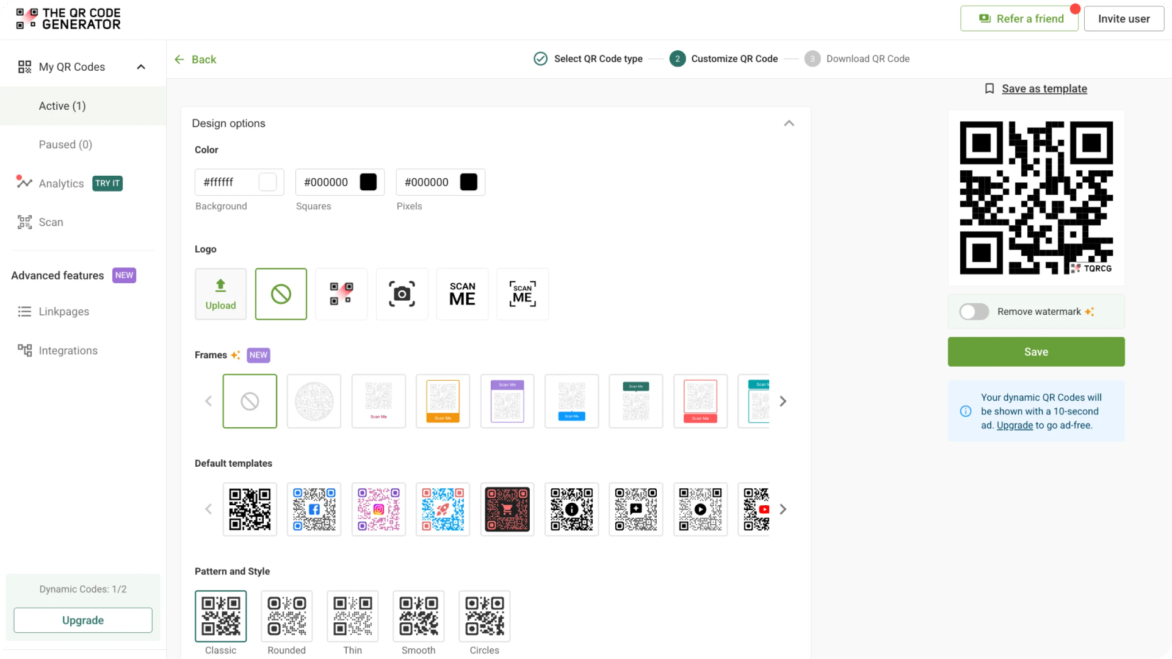The image size is (1172, 659).
Task: Choose the plain red-text Scan Me frame
Action: [x=378, y=401]
